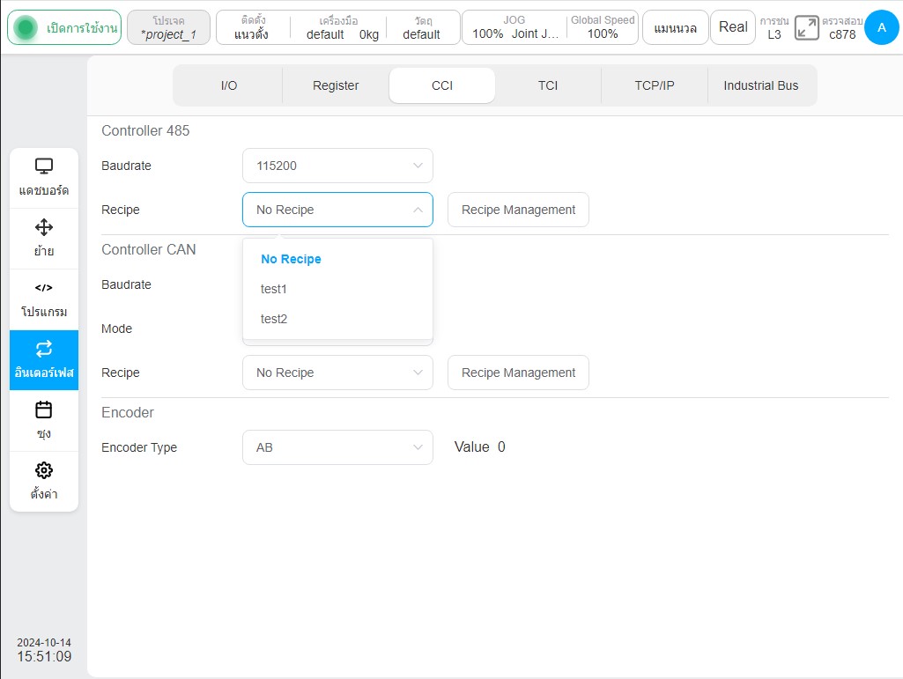Select the CCI tab
Image resolution: width=903 pixels, height=679 pixels.
coord(441,85)
